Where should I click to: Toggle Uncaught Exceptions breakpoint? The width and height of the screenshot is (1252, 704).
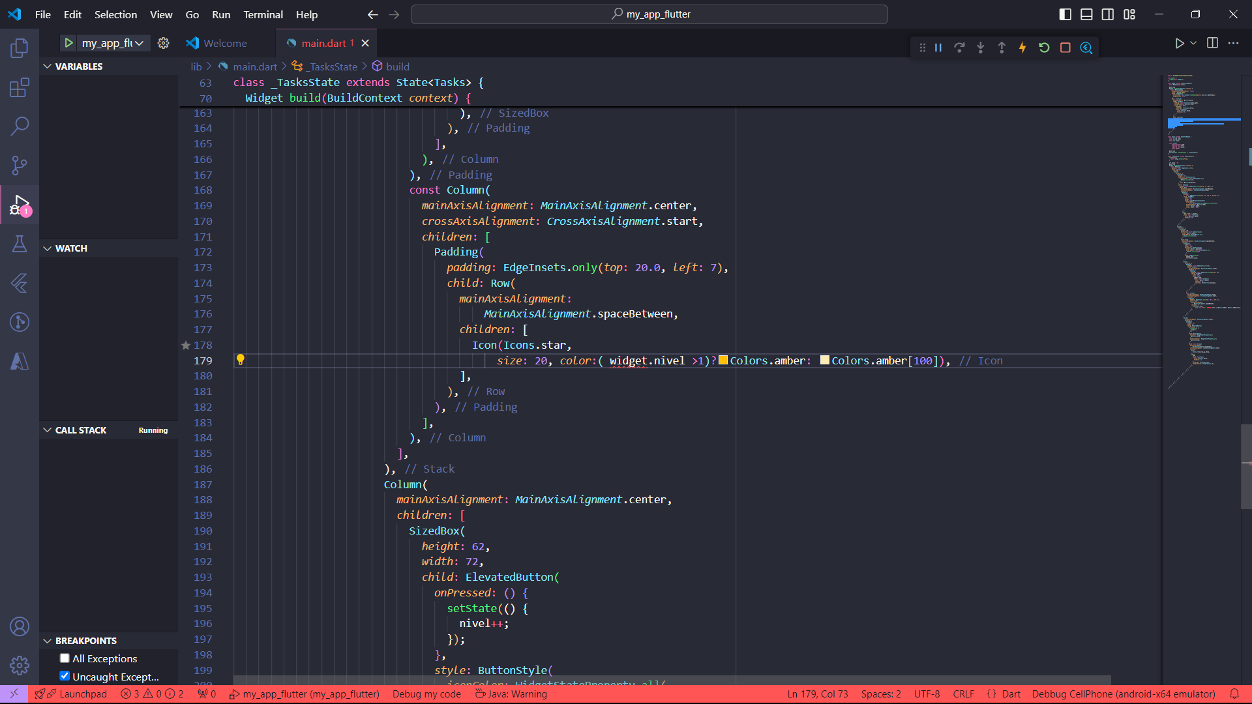click(x=65, y=676)
